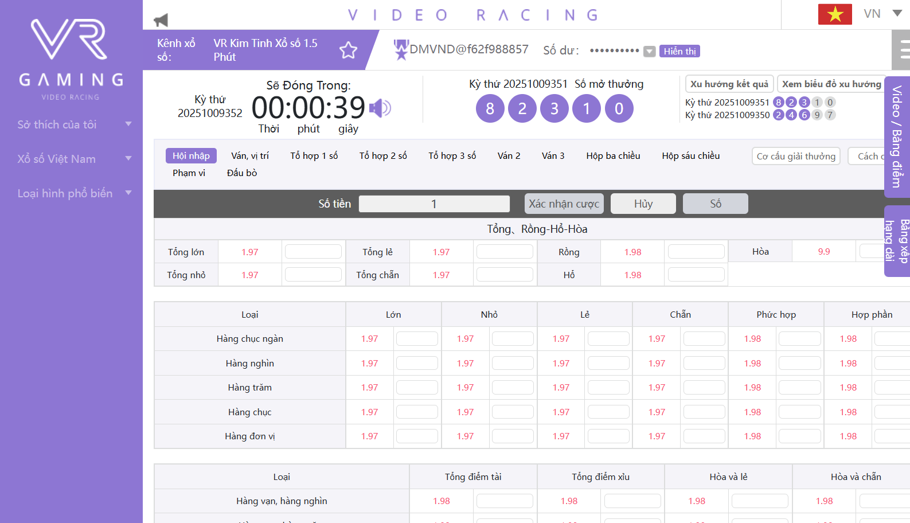910x523 pixels.
Task: Favorite this lottery channel with the star
Action: 348,50
